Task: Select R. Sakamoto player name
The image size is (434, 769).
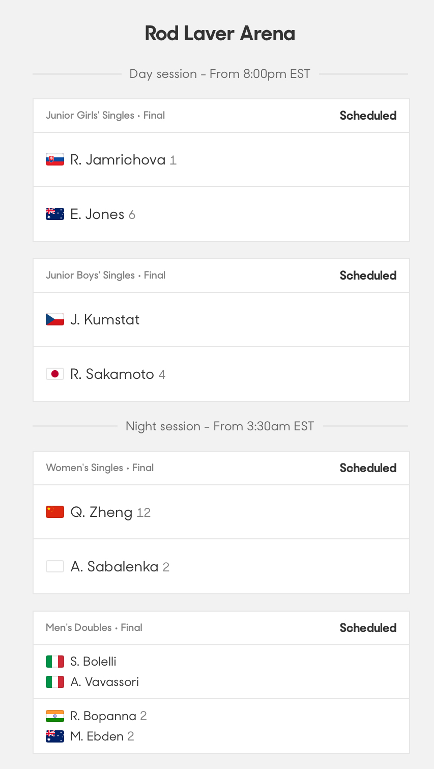Action: point(112,374)
